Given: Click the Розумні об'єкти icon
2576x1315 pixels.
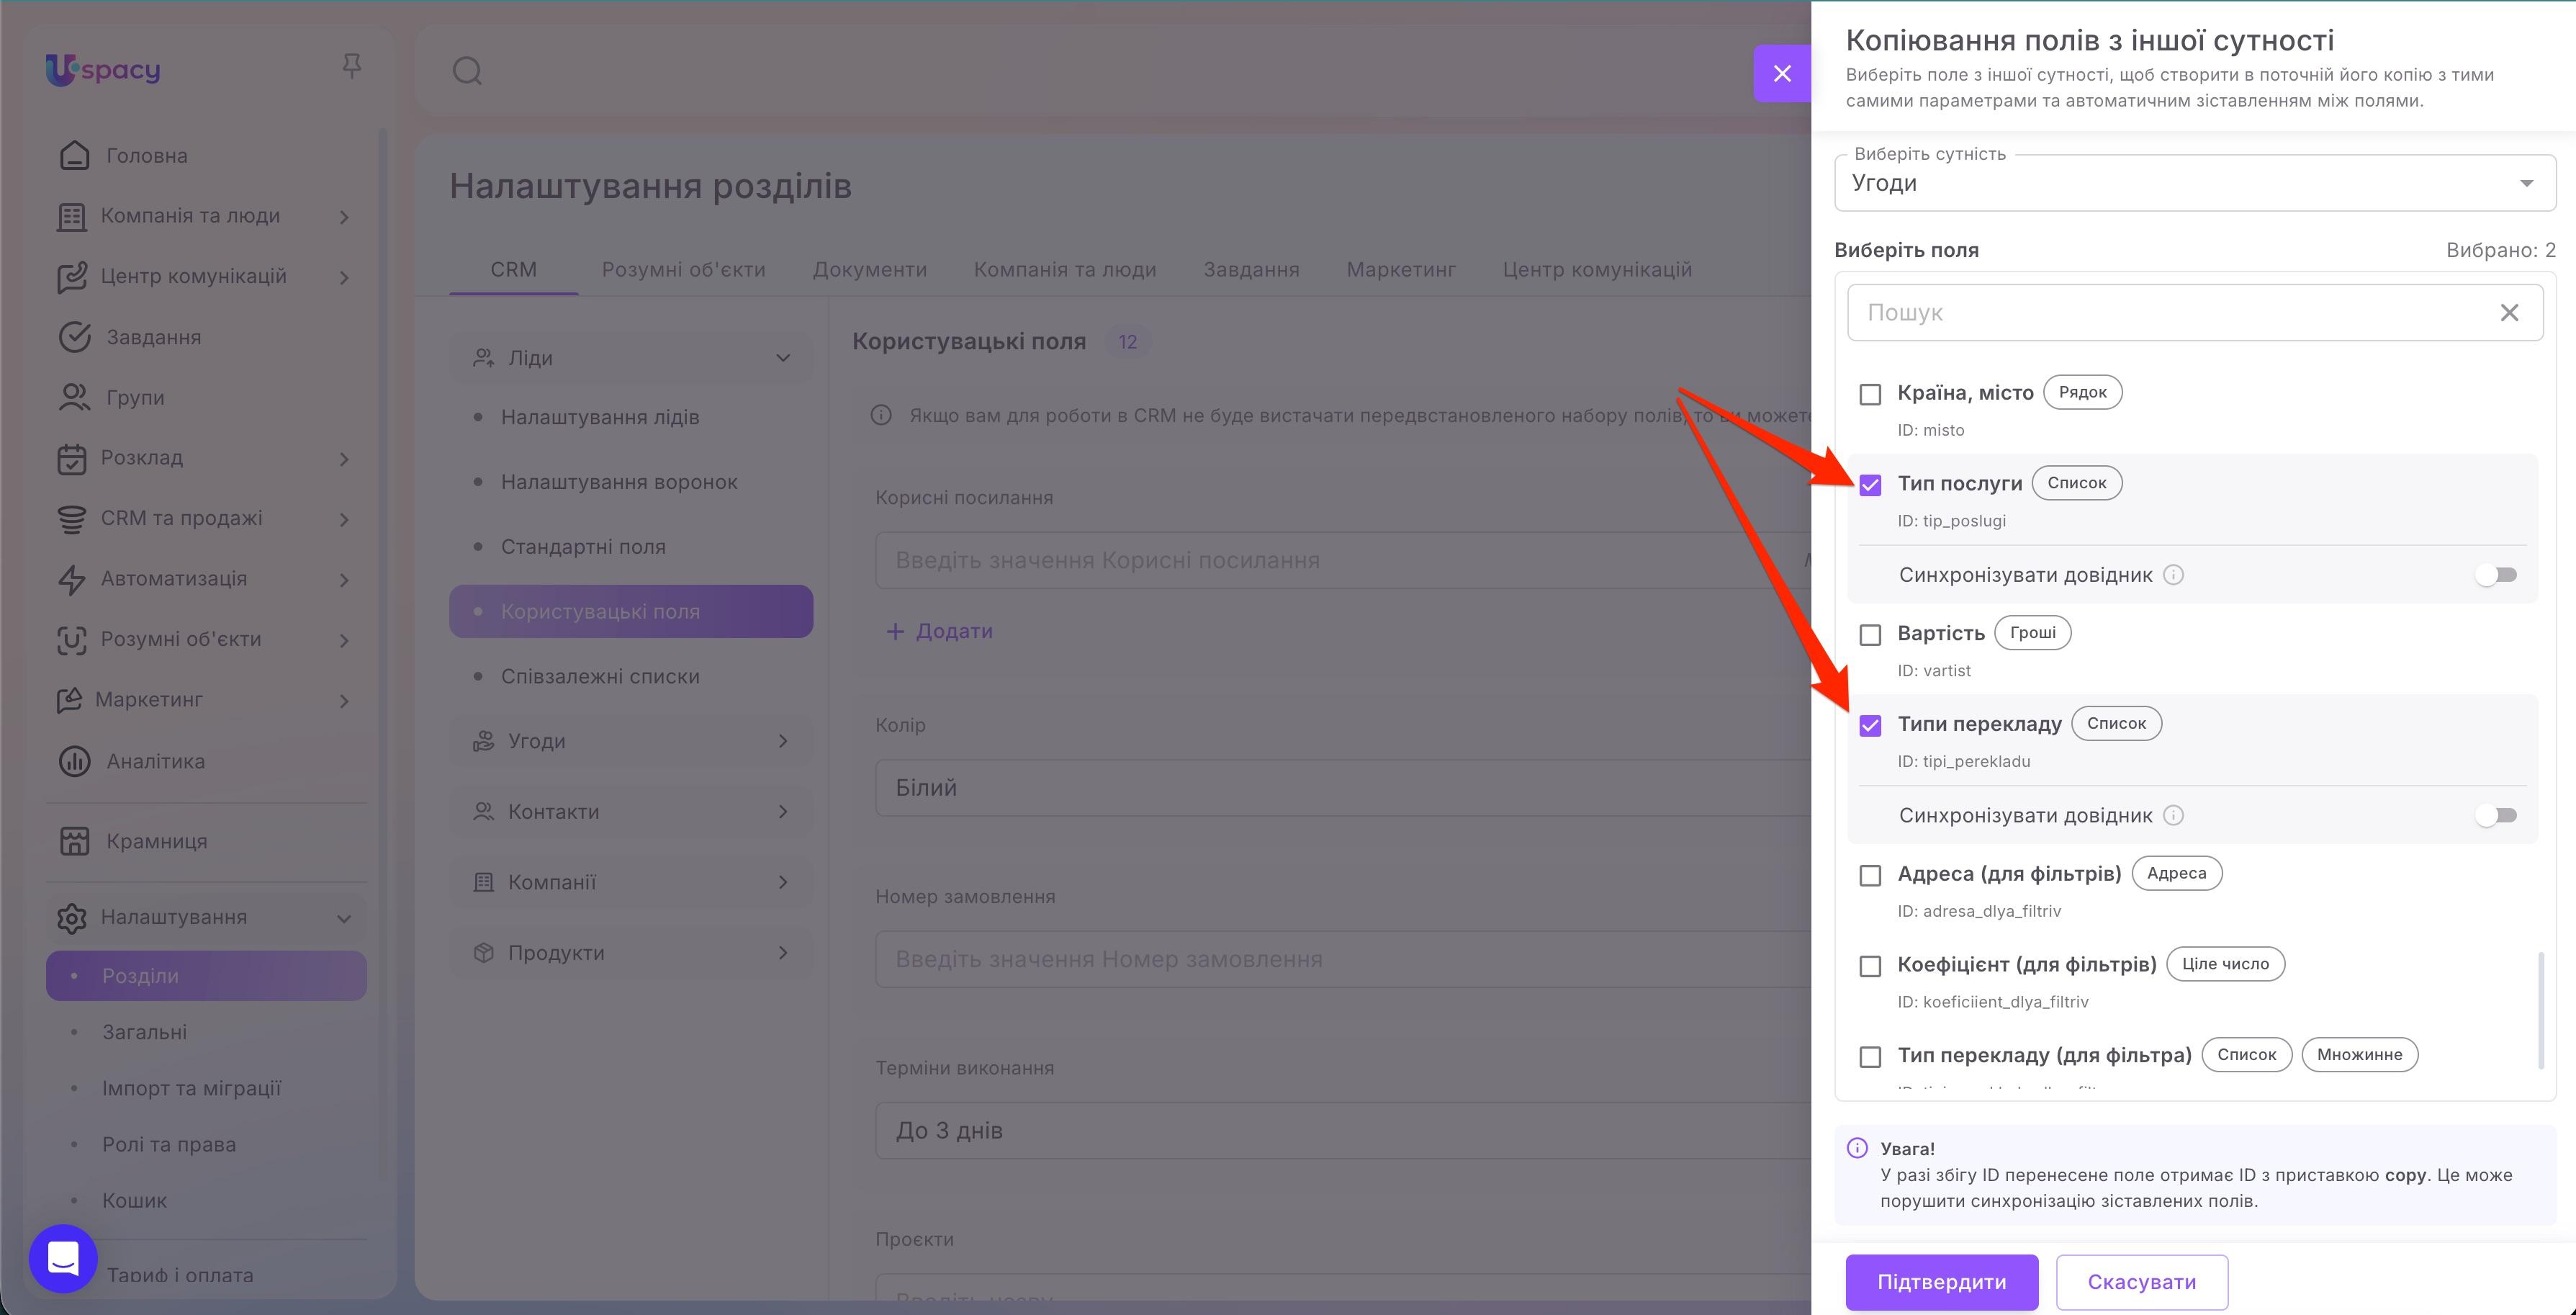Looking at the screenshot, I should click(x=71, y=639).
